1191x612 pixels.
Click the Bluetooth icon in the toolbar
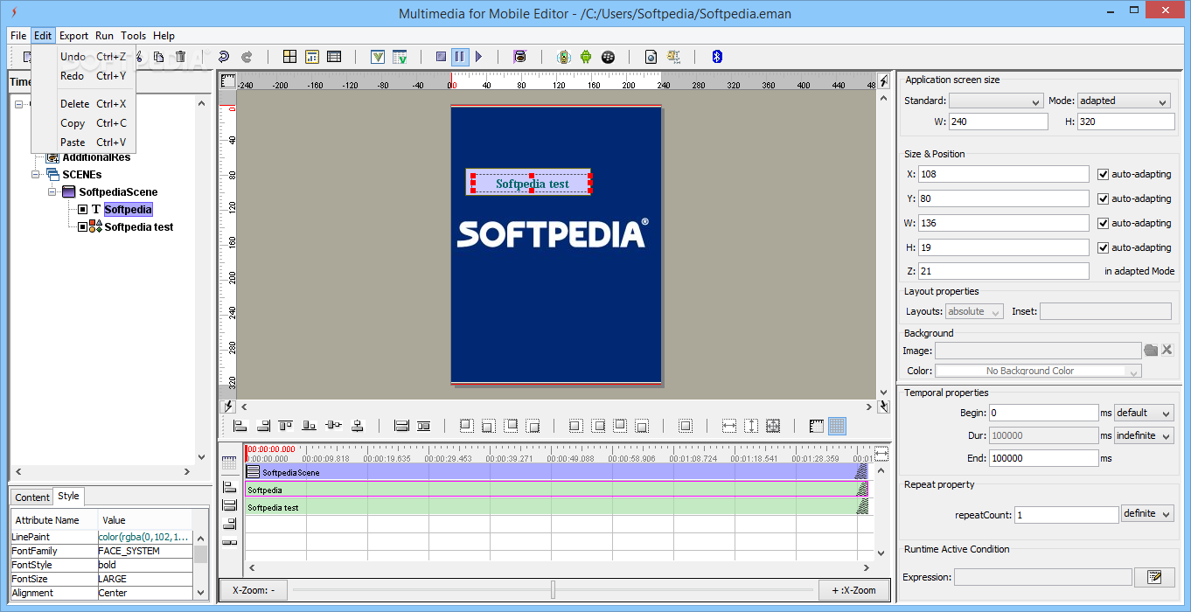[716, 57]
